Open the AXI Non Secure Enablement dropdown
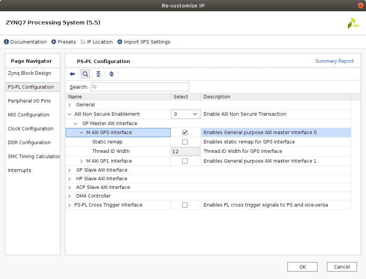Screen dimensions: 366x279 pyautogui.click(x=186, y=114)
